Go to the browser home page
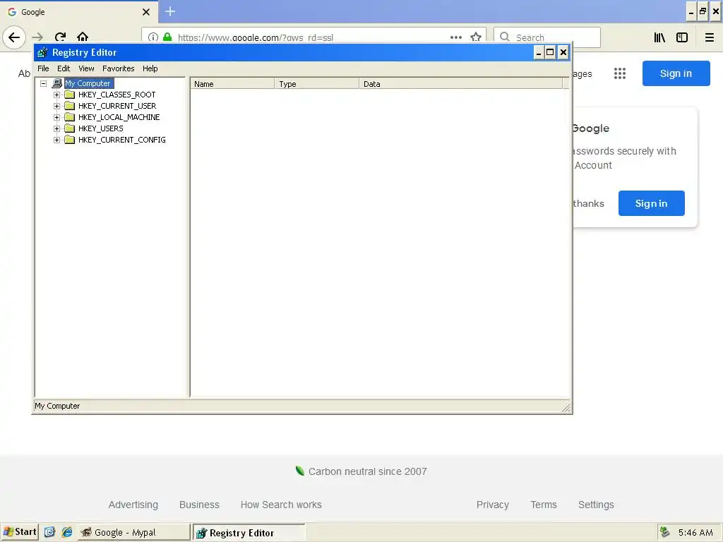723x542 pixels. point(83,37)
